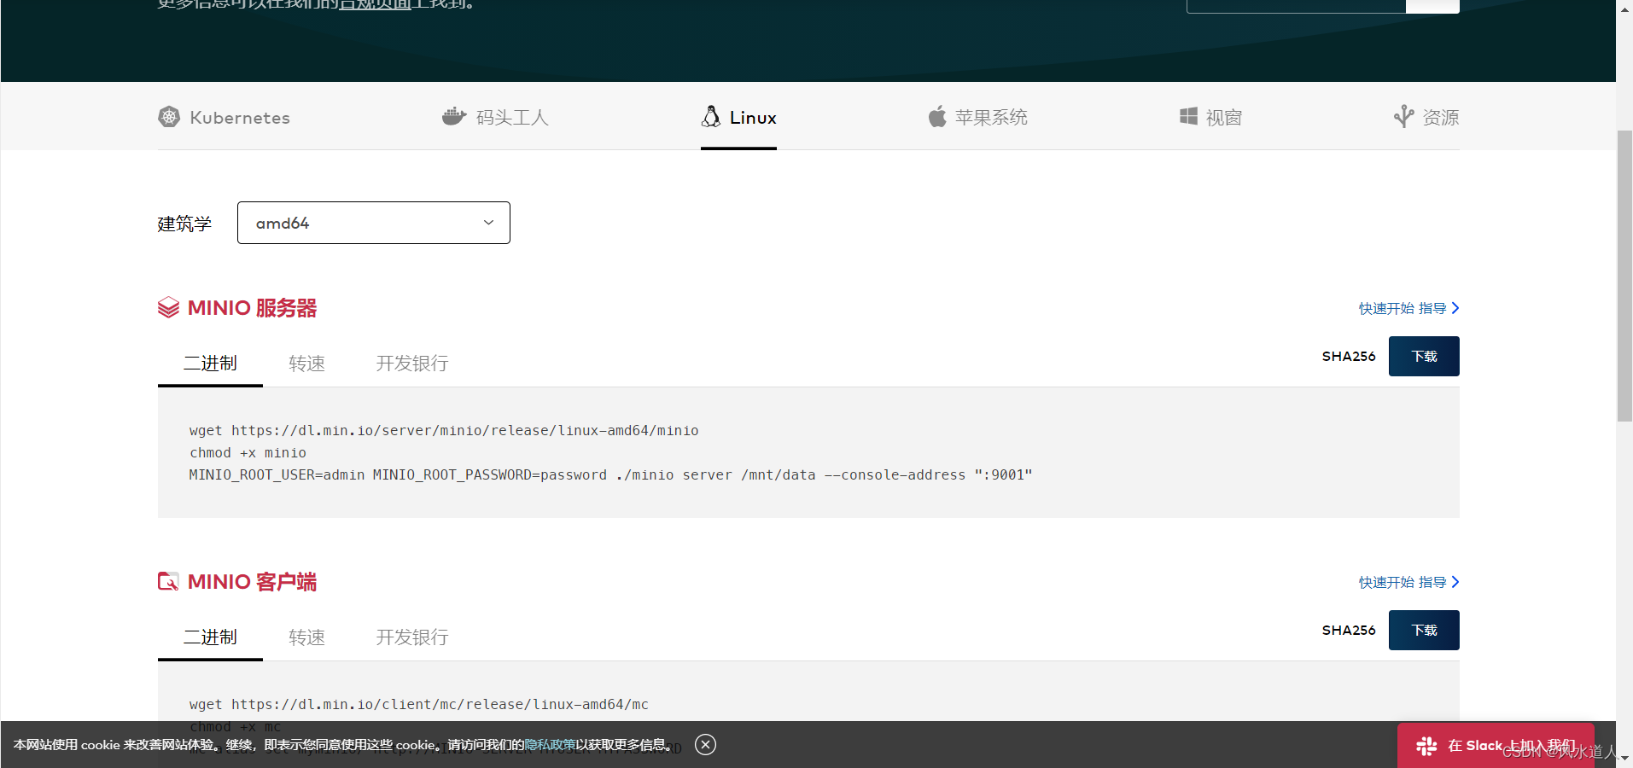The height and width of the screenshot is (768, 1633).
Task: Click 下载 button for MINIO 客户端
Action: tap(1424, 630)
